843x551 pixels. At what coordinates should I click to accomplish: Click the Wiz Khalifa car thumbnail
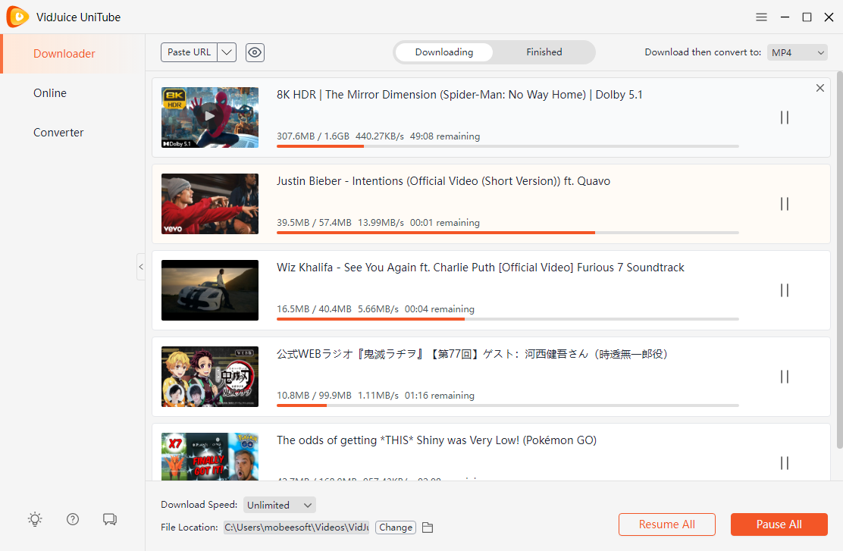[210, 290]
